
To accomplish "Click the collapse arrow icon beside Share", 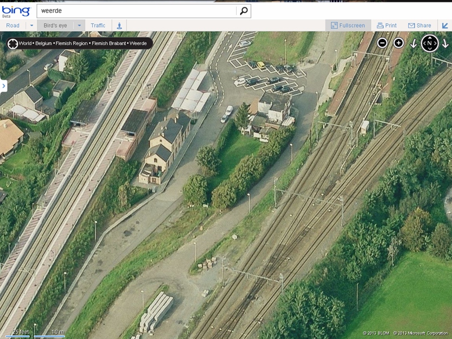I will tap(445, 25).
